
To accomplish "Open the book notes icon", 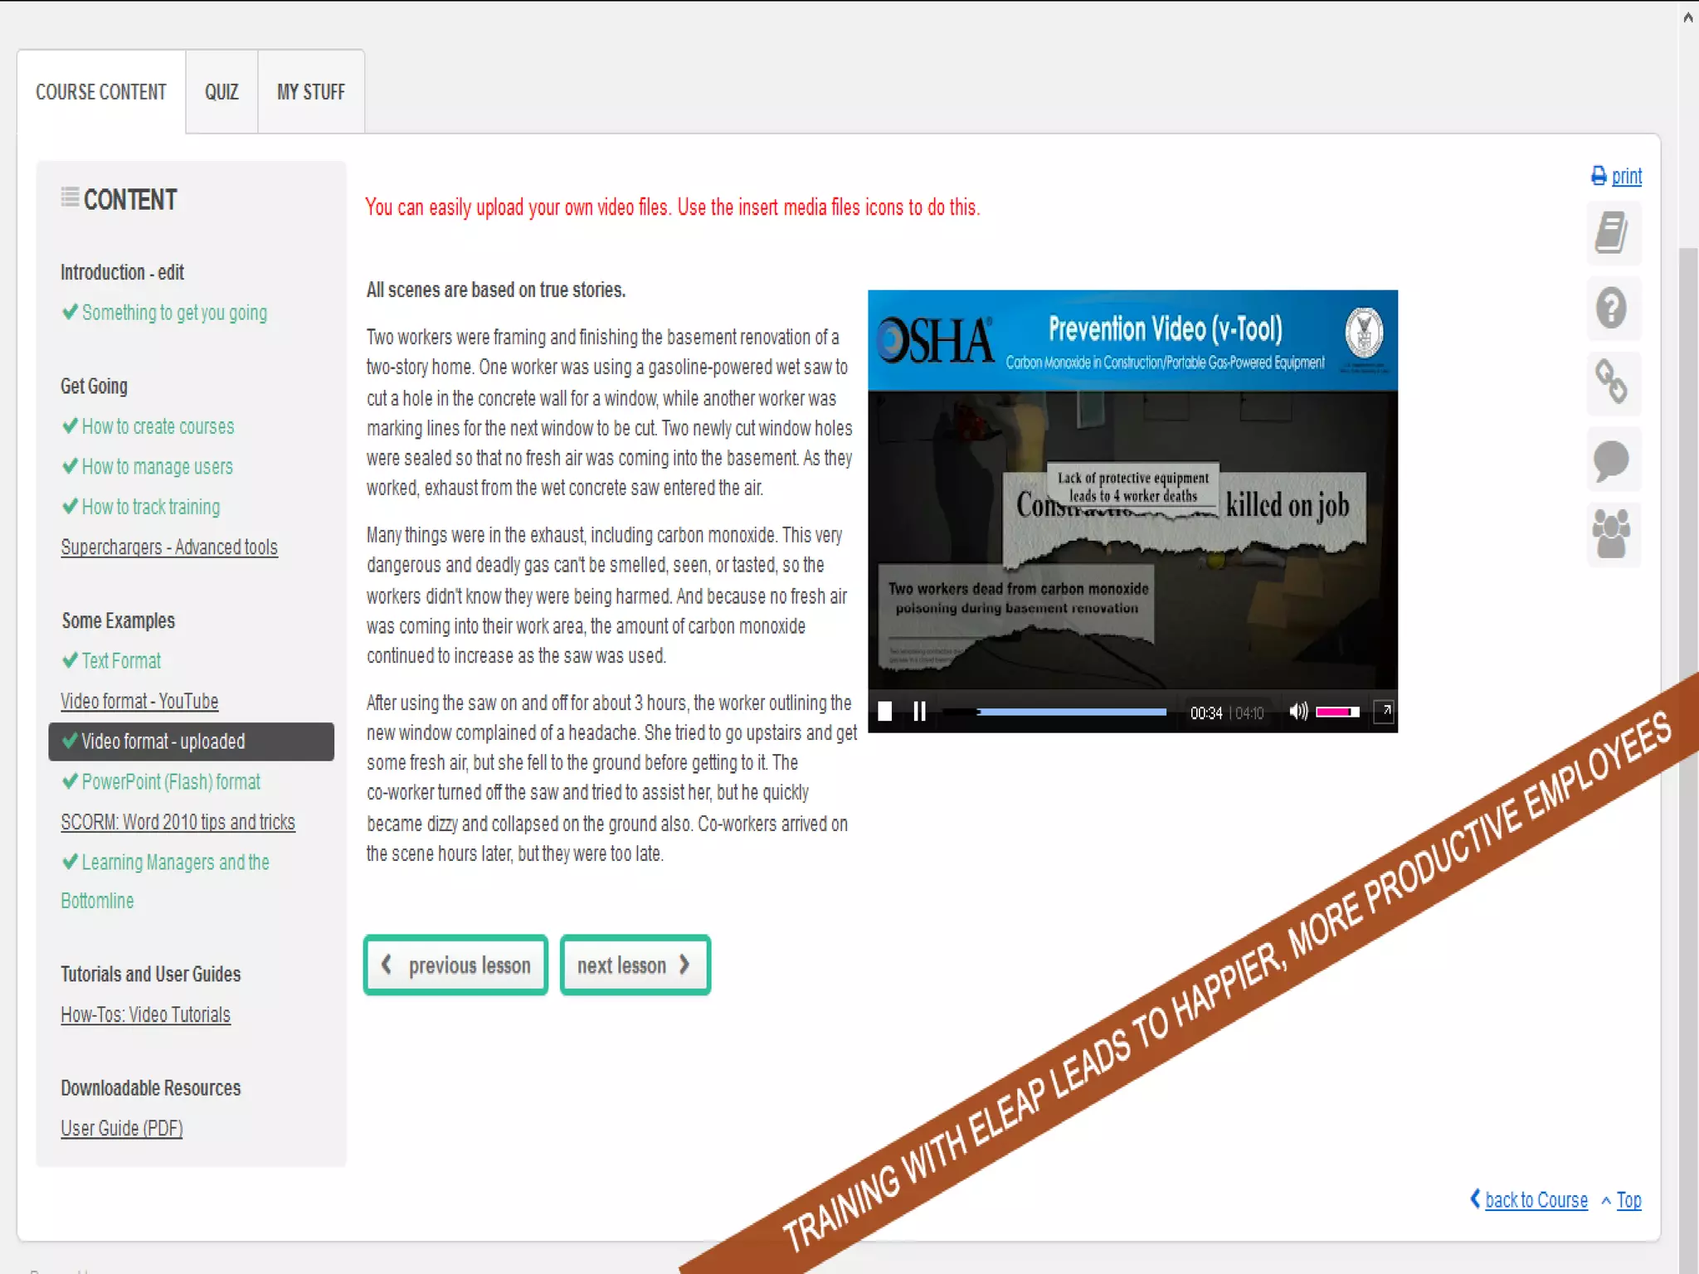I will pos(1612,233).
